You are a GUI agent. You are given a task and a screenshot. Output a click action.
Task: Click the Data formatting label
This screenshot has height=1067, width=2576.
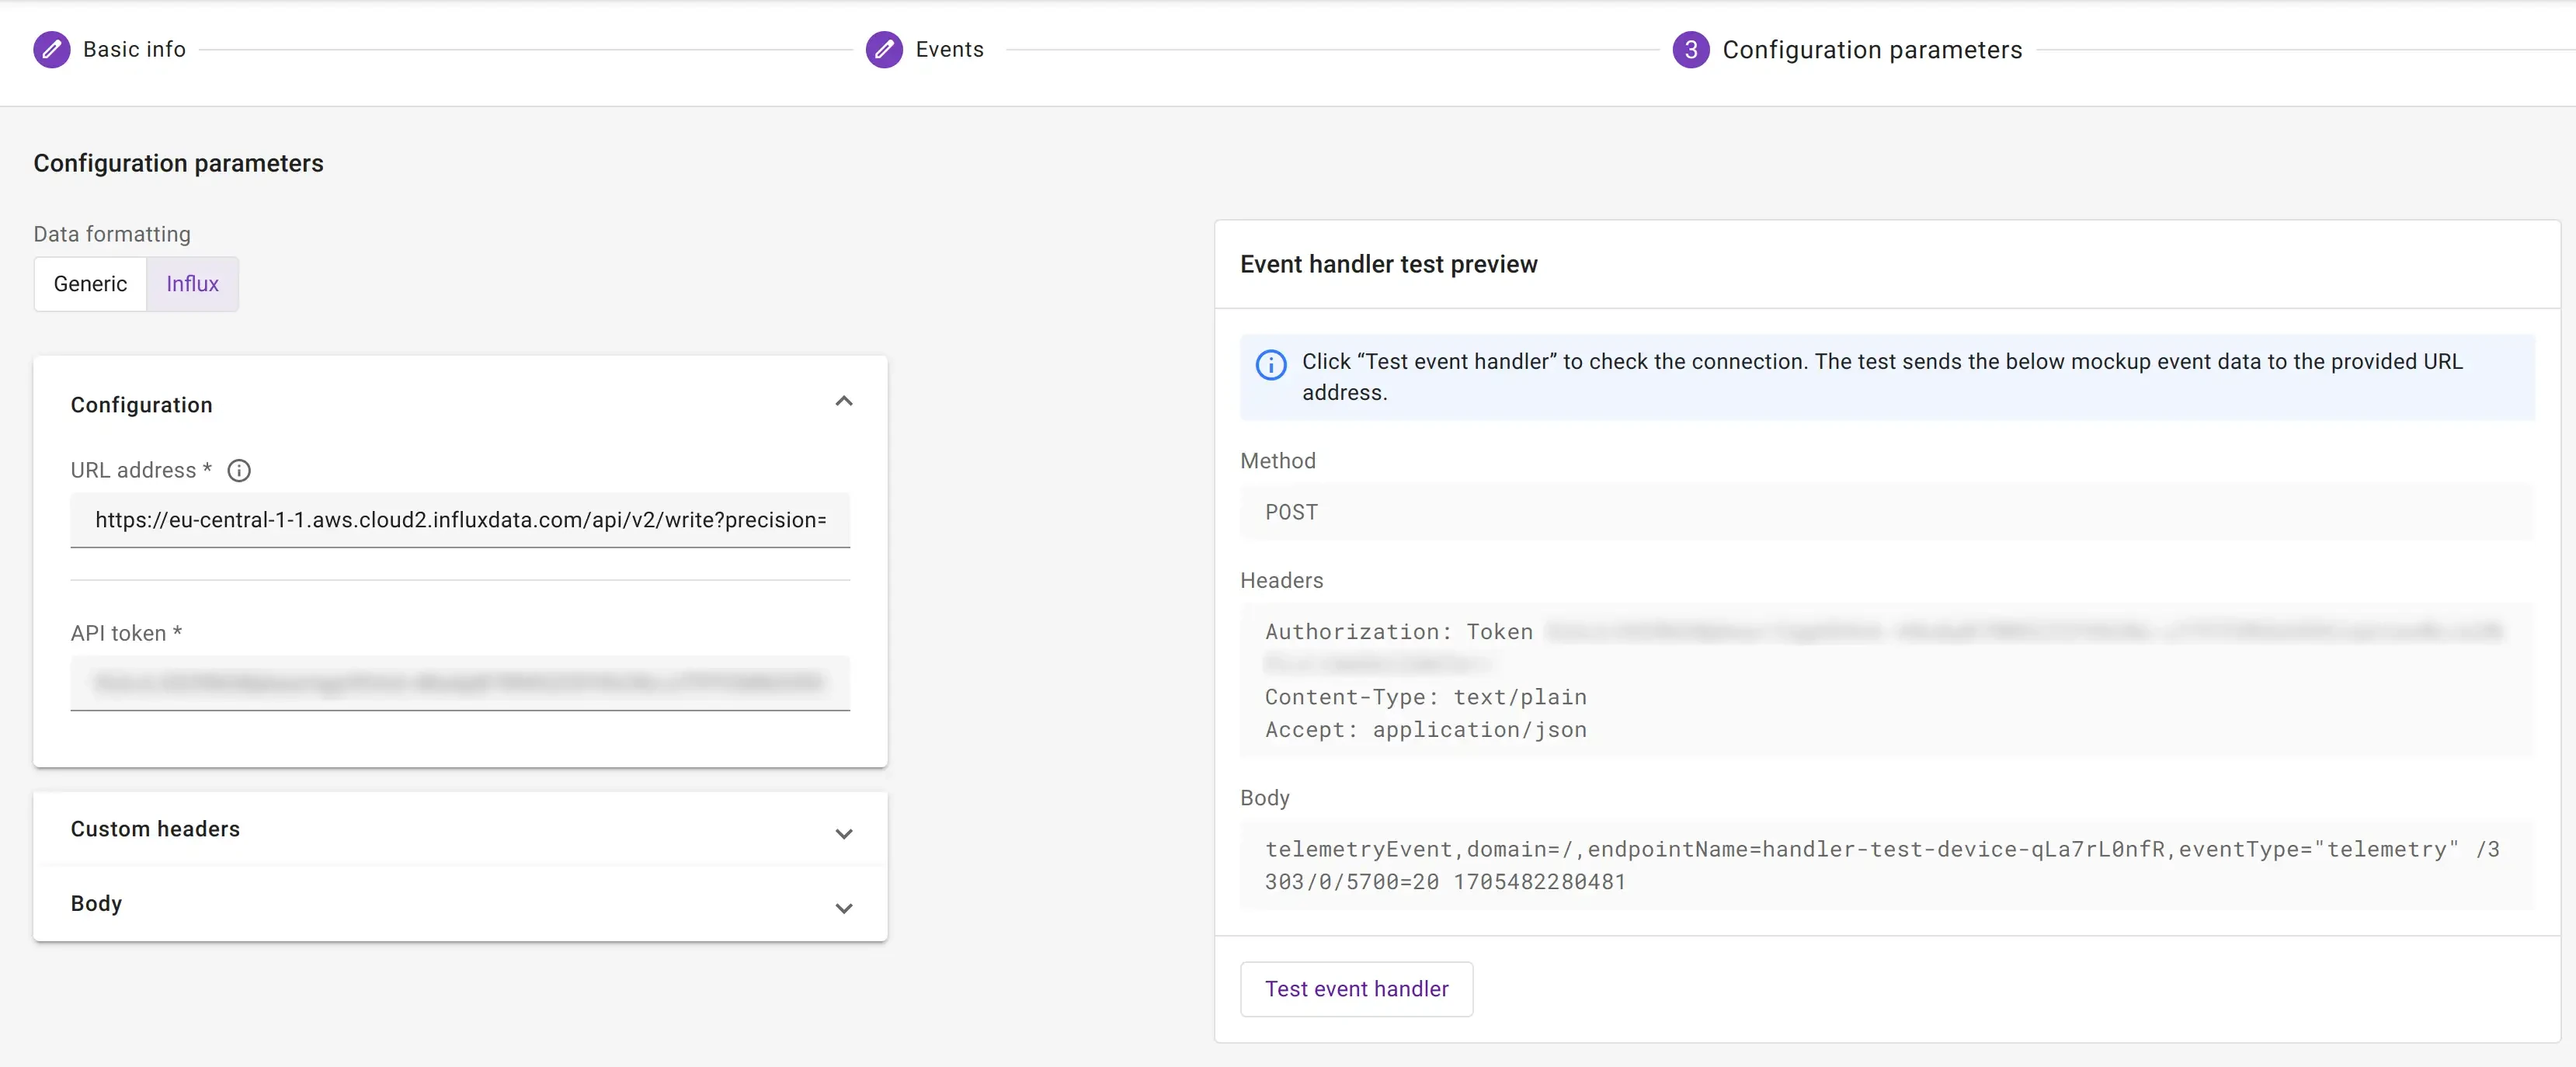[112, 234]
